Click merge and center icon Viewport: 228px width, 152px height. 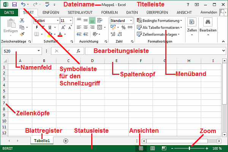click(100, 27)
